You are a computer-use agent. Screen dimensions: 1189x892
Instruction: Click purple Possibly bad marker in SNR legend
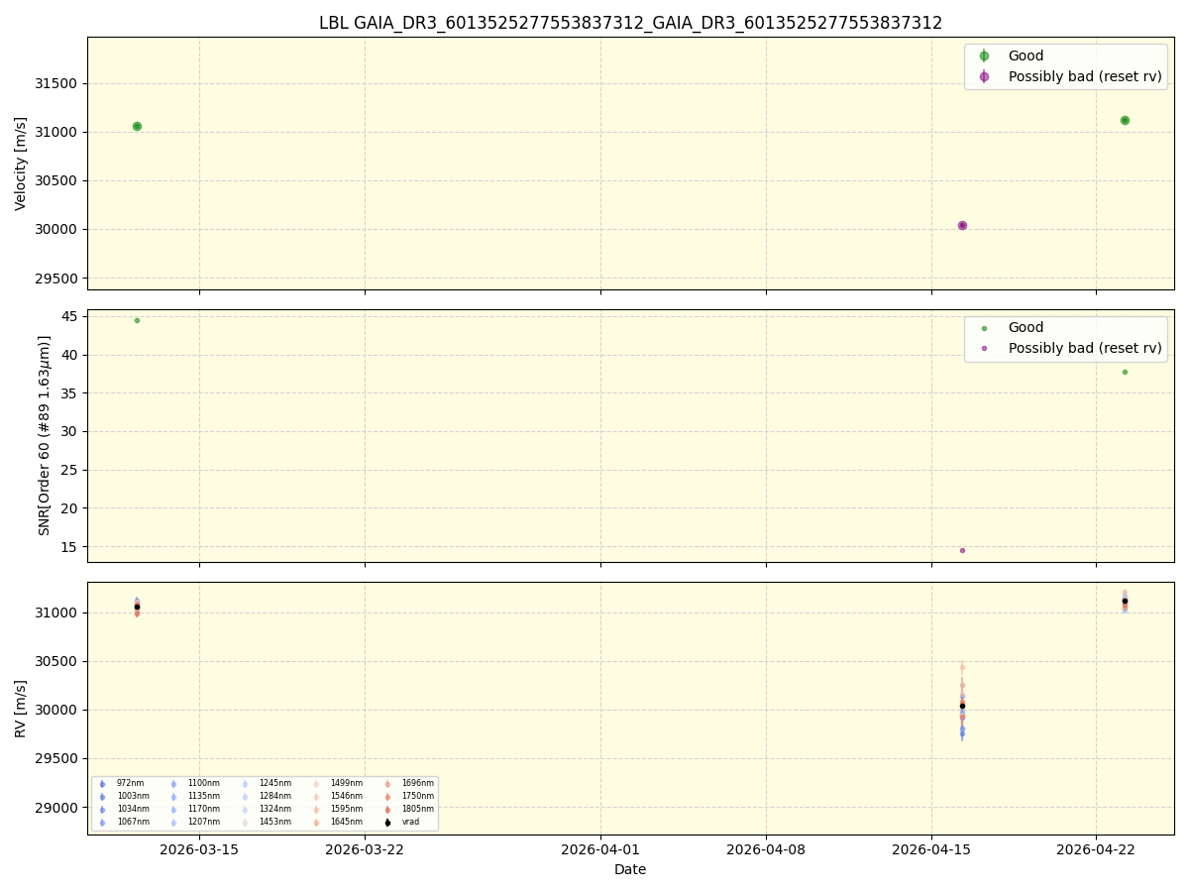click(x=984, y=348)
